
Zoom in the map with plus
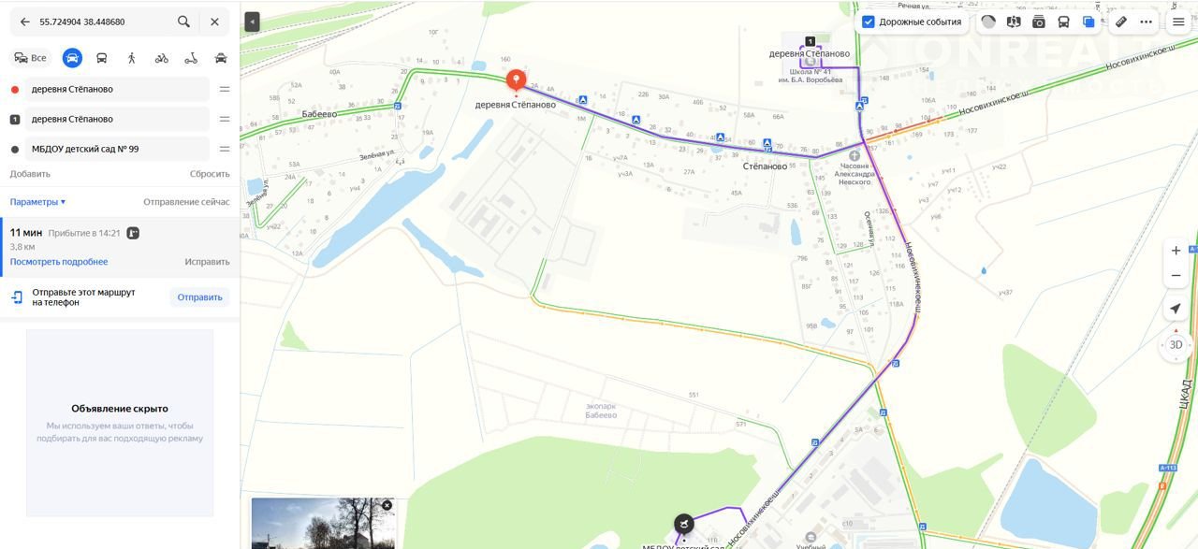[x=1176, y=251]
